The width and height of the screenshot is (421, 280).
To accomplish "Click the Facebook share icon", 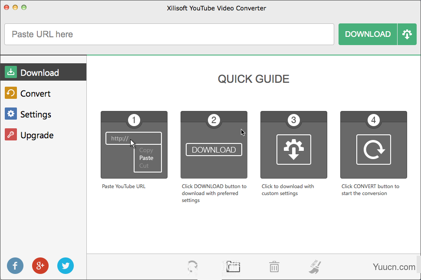I will coord(15,266).
